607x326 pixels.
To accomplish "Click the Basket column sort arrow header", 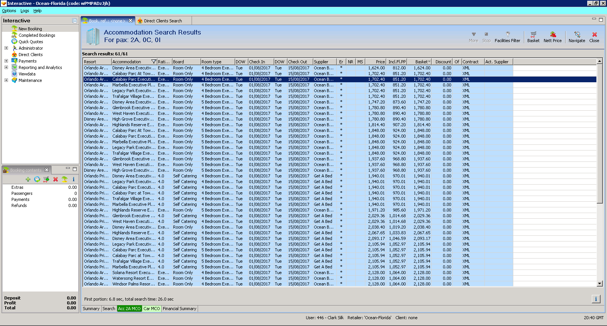I will 429,62.
